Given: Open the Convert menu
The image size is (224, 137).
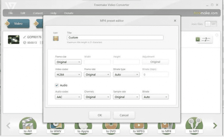Looking at the screenshot, I should click(x=38, y=13).
